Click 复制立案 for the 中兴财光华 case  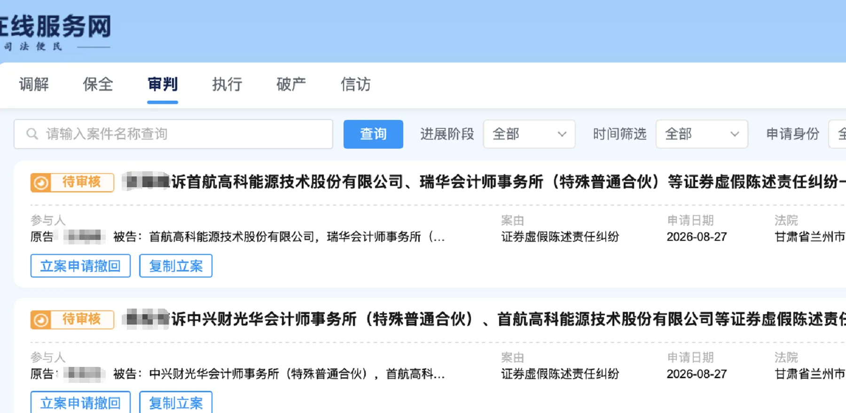[176, 403]
